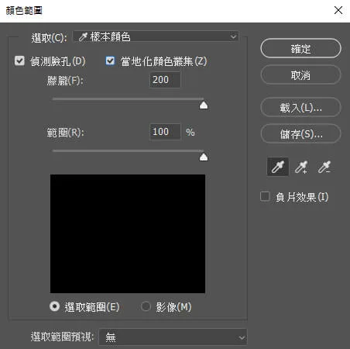Click the 朦朧 (F) slider handle
The height and width of the screenshot is (349, 350).
click(x=204, y=105)
